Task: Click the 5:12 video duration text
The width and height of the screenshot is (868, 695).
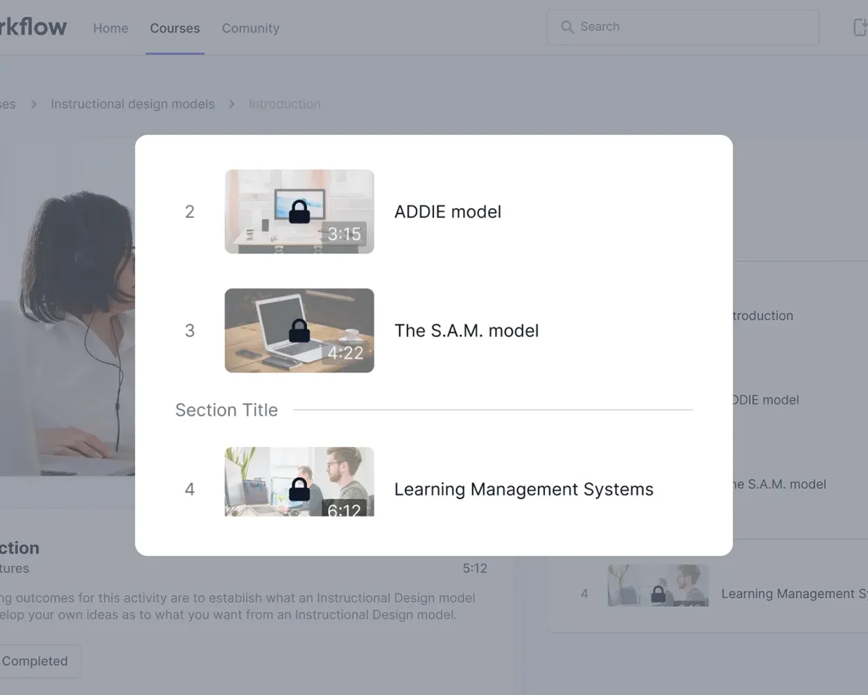Action: coord(475,568)
